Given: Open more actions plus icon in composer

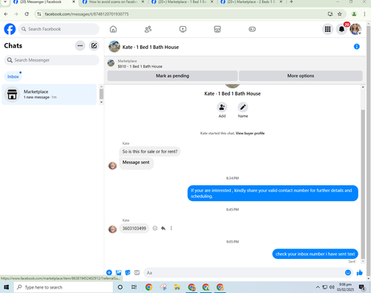Looking at the screenshot, I should (109, 272).
